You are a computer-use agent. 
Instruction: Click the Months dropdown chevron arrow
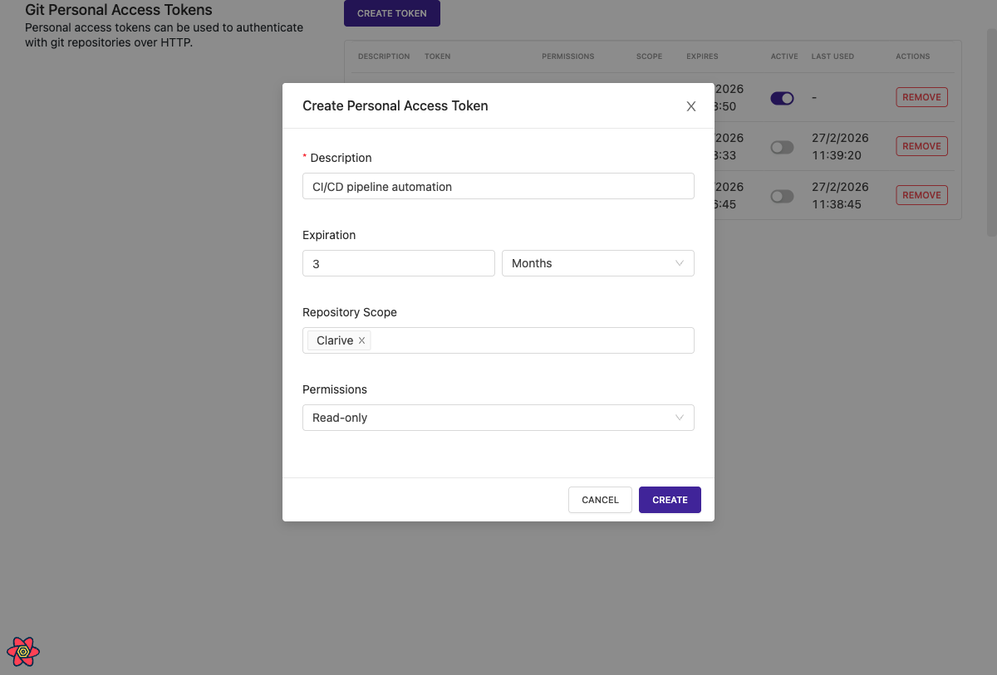(x=679, y=263)
